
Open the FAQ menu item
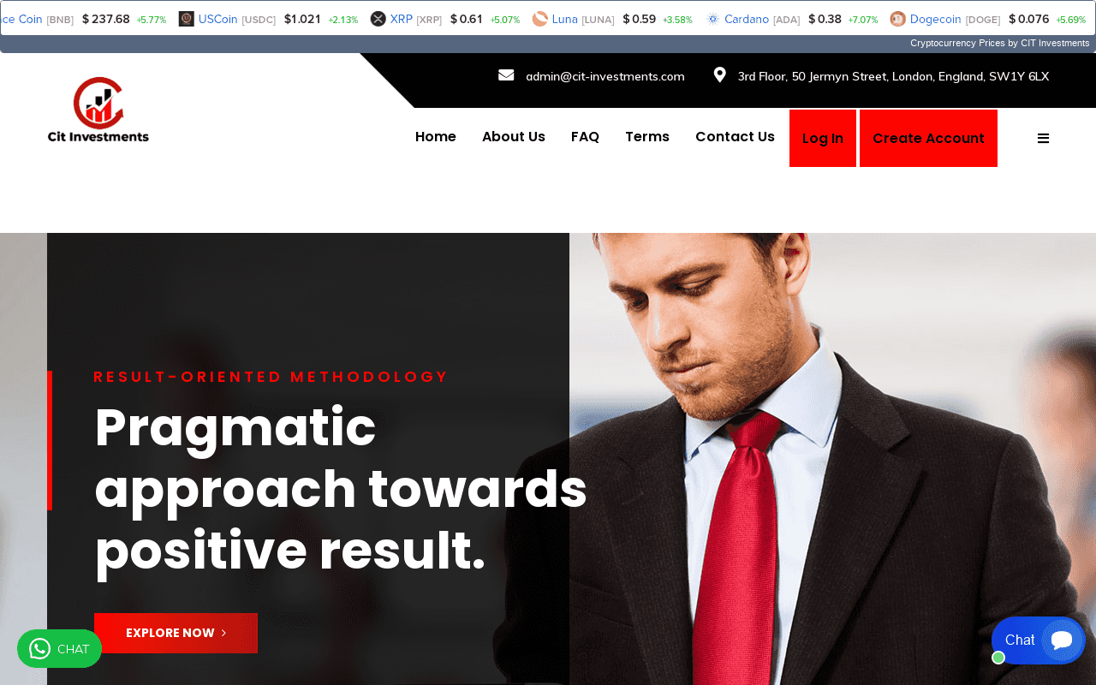[x=585, y=137]
